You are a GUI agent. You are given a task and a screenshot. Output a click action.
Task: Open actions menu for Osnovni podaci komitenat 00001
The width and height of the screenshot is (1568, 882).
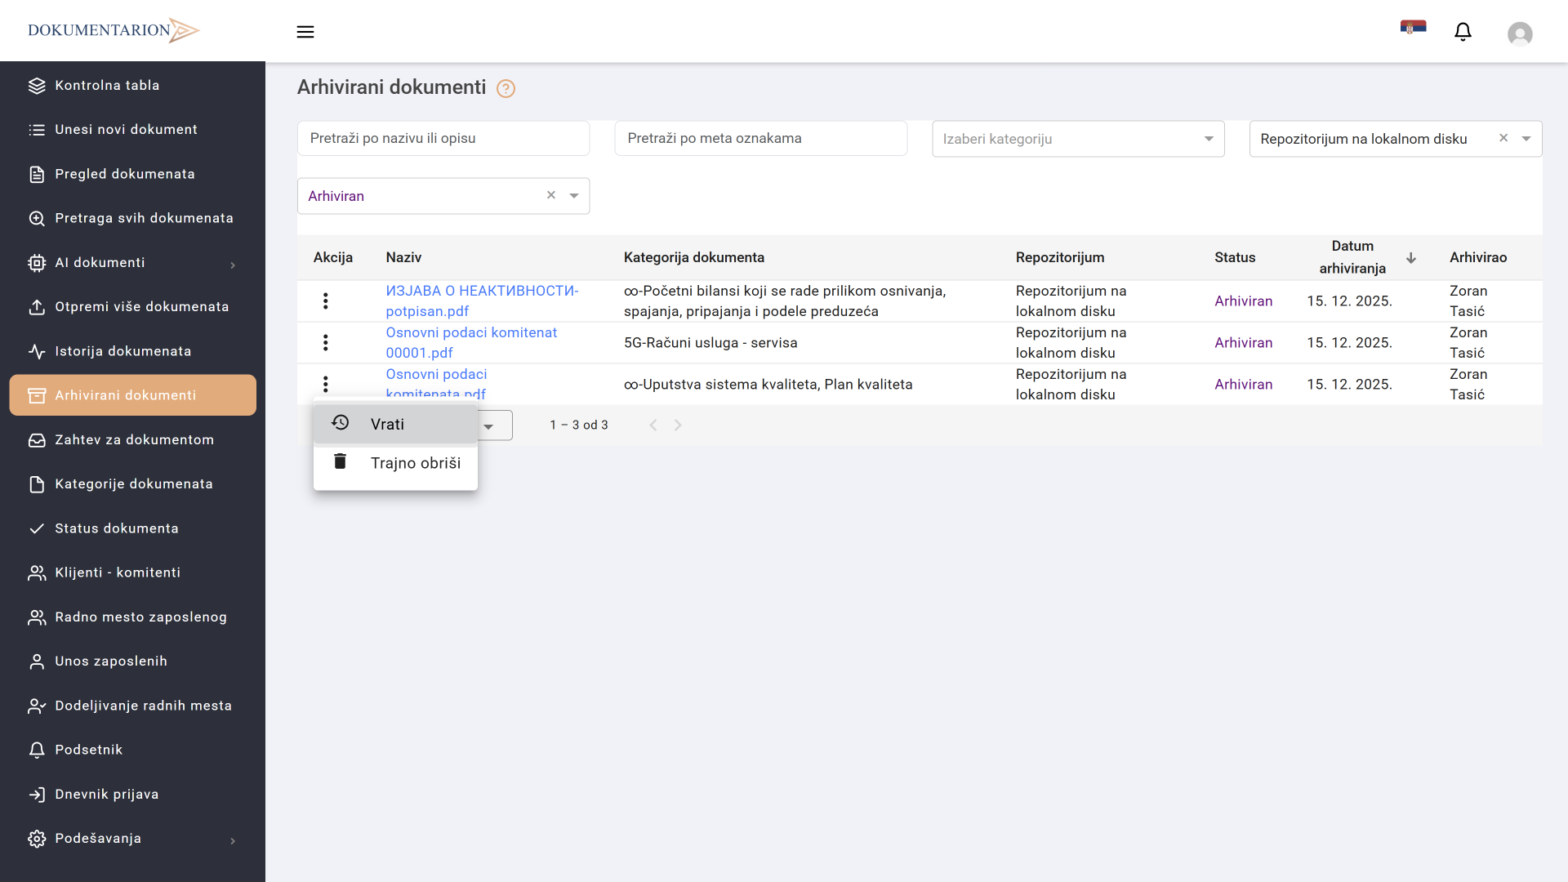click(325, 343)
